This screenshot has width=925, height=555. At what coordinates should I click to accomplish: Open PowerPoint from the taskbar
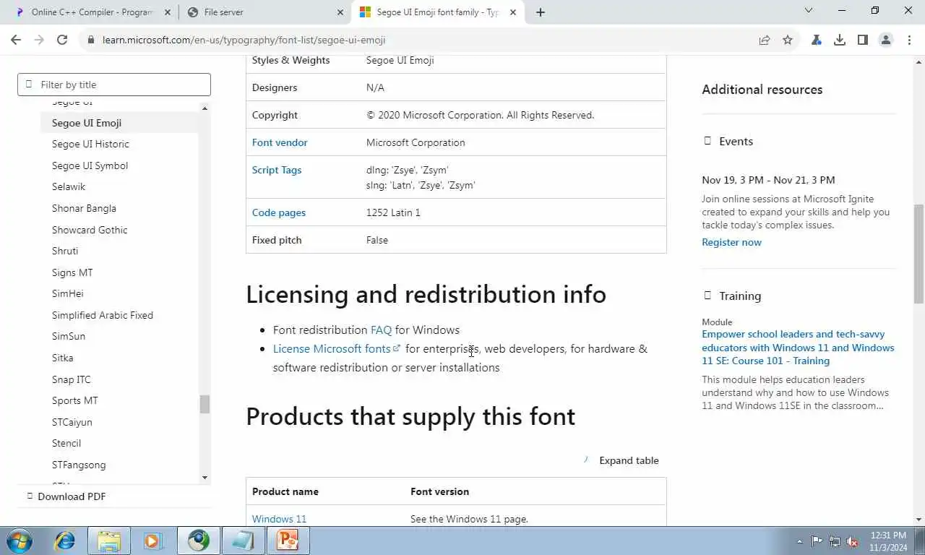[x=288, y=541]
